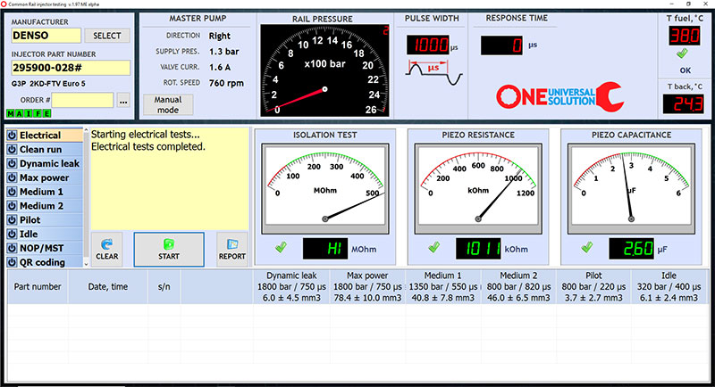Image resolution: width=715 pixels, height=387 pixels.
Task: Click the Isolation test green checkmark
Action: tap(282, 248)
